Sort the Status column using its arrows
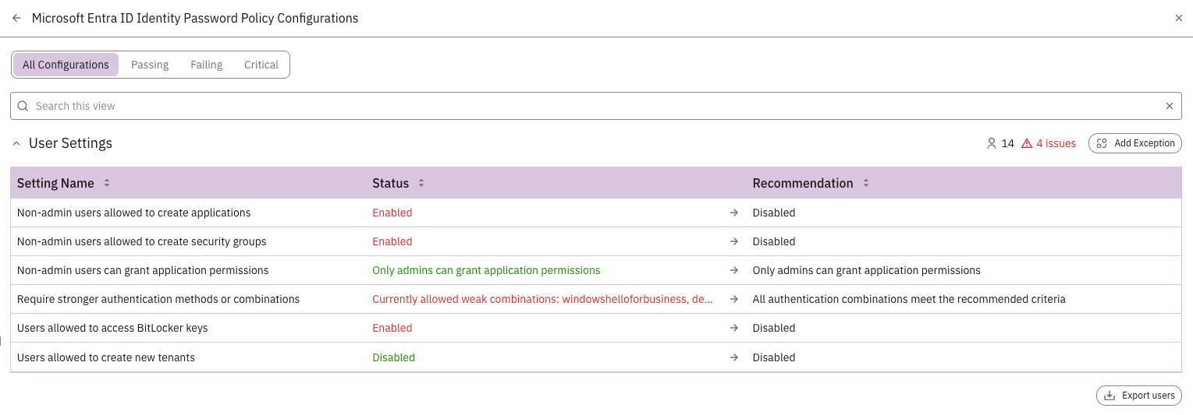The image size is (1193, 415). click(421, 183)
